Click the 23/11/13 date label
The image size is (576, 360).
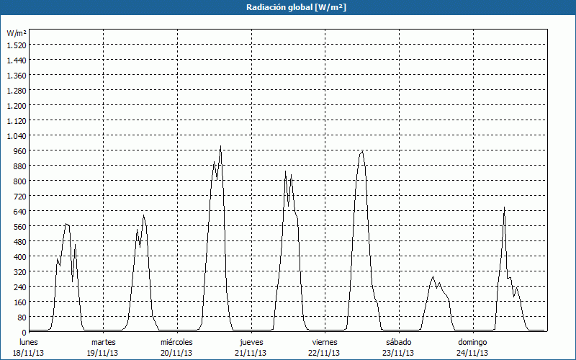click(398, 353)
